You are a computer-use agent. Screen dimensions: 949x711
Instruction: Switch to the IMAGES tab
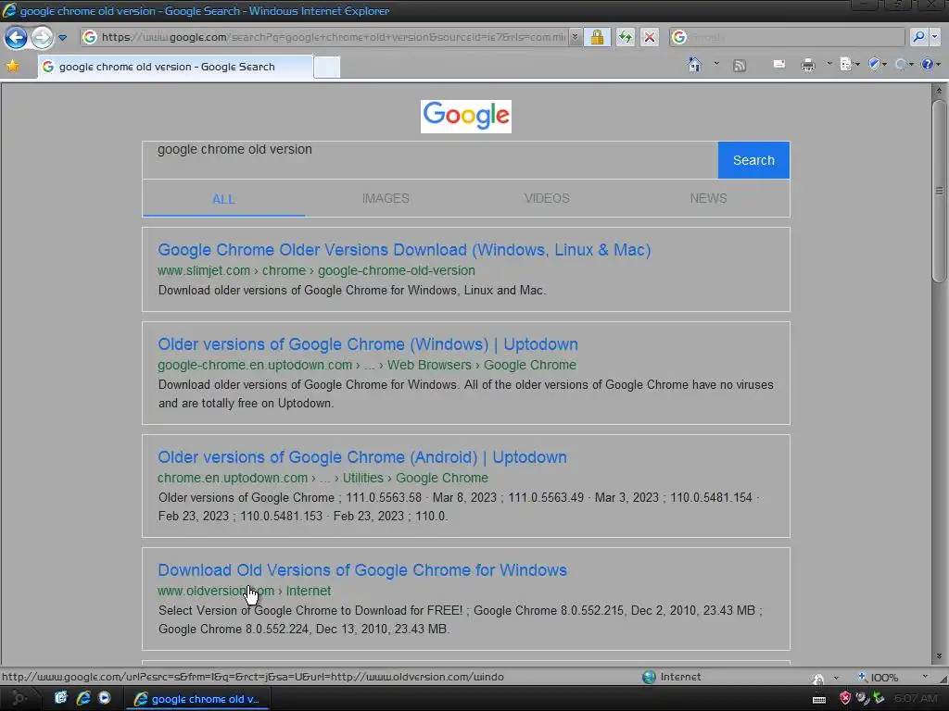tap(386, 198)
